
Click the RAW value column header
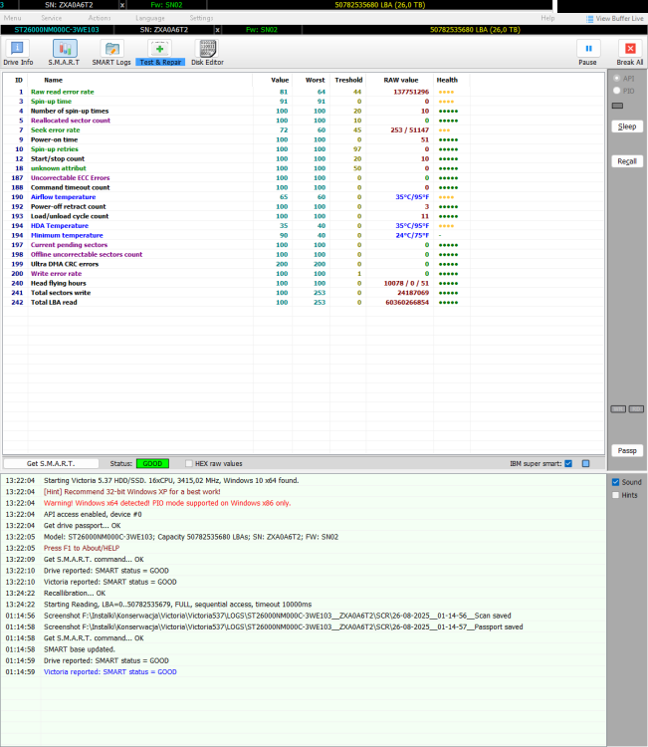pyautogui.click(x=401, y=80)
